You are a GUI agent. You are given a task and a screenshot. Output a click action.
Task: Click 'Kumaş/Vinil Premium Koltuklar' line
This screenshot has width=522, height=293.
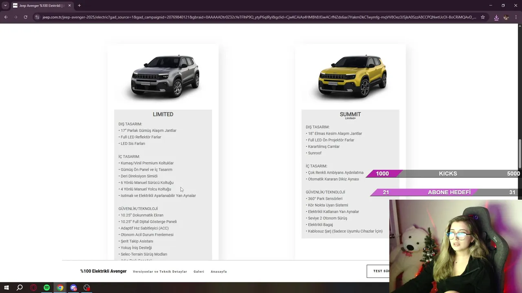click(146, 163)
